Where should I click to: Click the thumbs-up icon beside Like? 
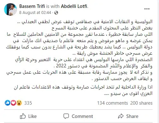coord(23,116)
